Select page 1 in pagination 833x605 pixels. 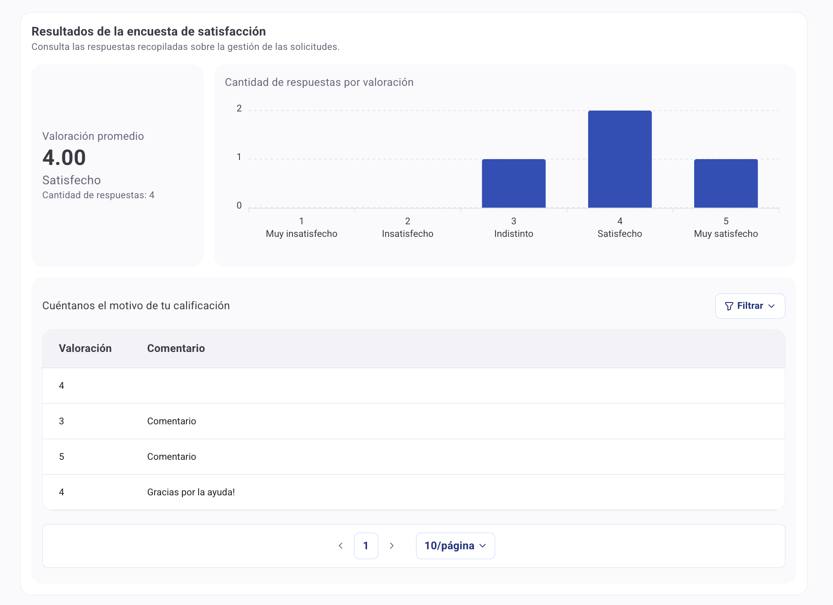click(366, 546)
